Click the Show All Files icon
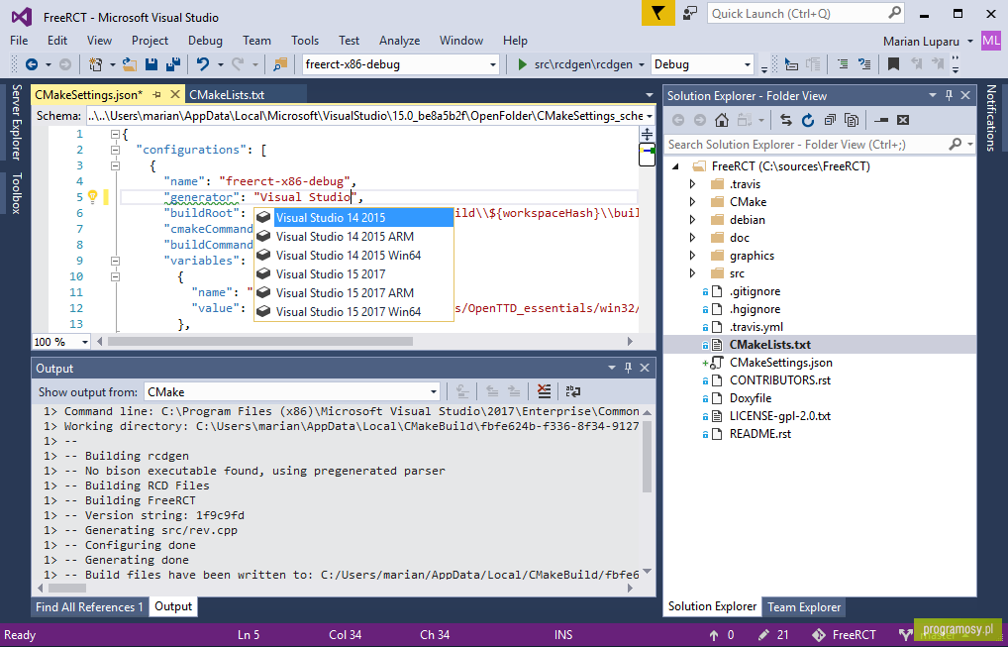This screenshot has width=1008, height=647. coord(852,120)
